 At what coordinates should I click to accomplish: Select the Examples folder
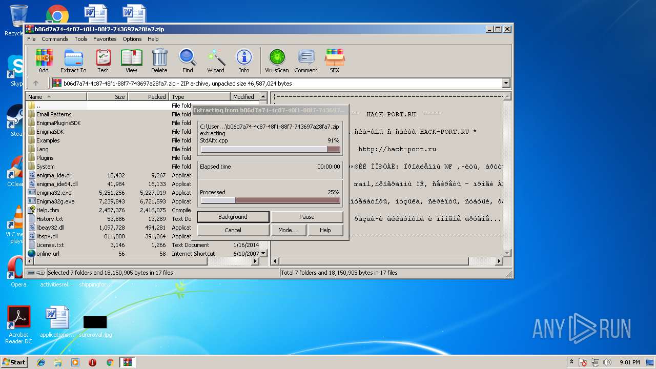(x=48, y=140)
